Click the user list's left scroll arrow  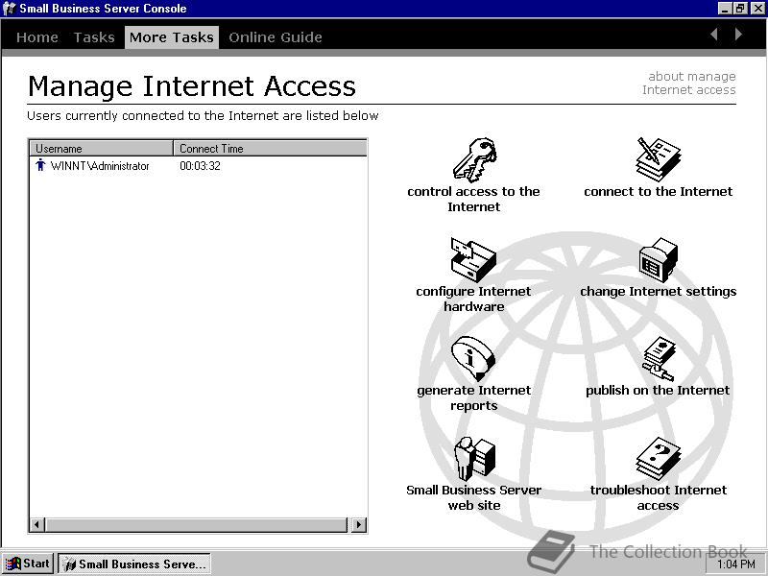coord(36,524)
